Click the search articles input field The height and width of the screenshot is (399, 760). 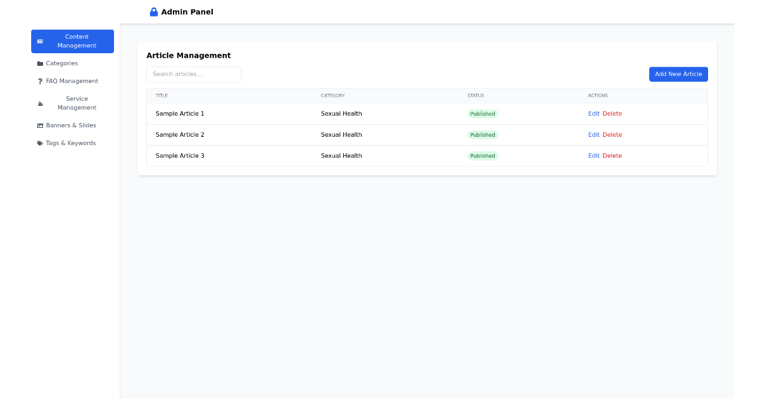(193, 74)
